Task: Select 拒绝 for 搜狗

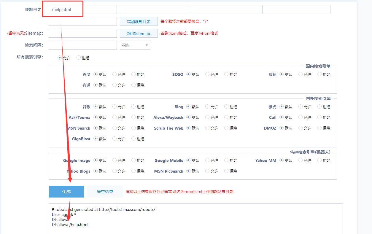Action: pos(319,74)
